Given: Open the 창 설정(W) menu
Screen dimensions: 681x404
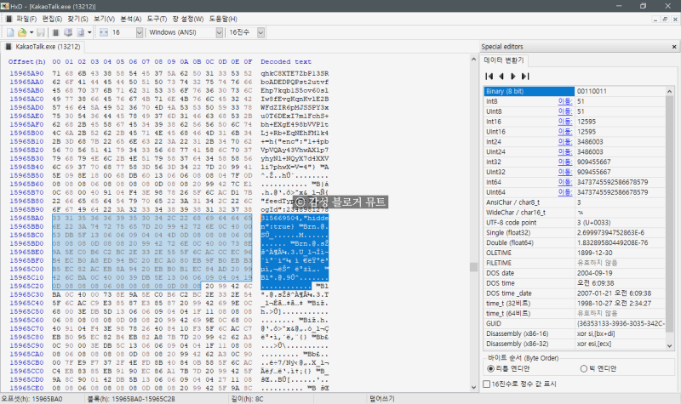Looking at the screenshot, I should (187, 19).
